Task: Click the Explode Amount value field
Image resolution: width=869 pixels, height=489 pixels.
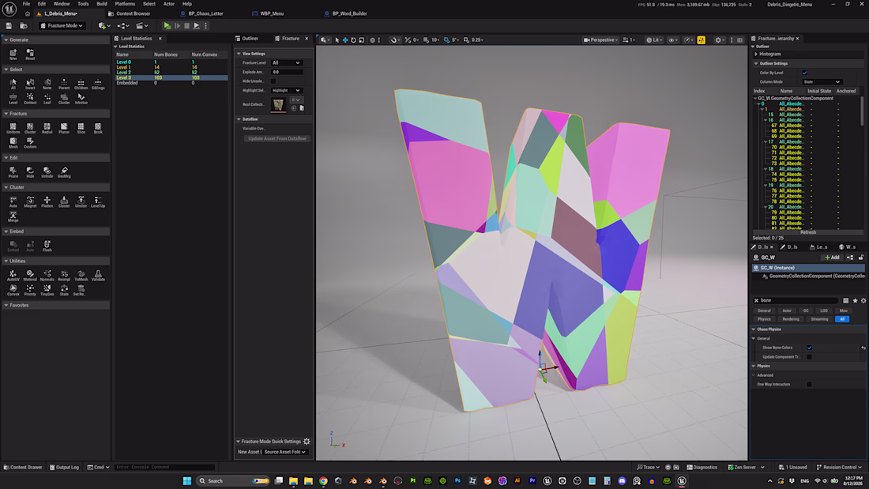Action: (x=287, y=72)
